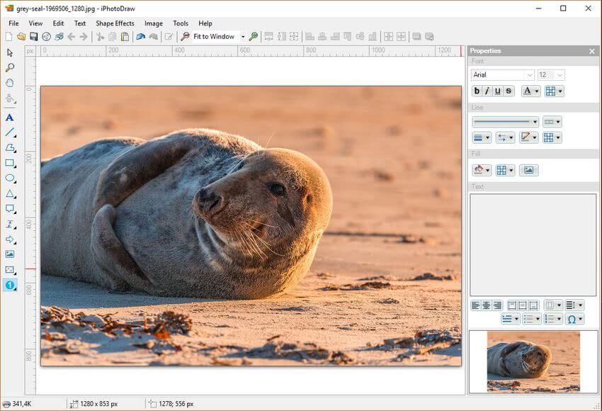Open the dash pattern dropdown
Image resolution: width=602 pixels, height=411 pixels.
coord(552,122)
